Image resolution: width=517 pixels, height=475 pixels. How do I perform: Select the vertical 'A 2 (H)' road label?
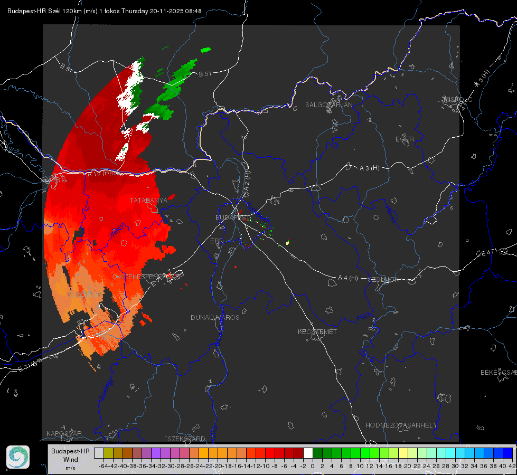tap(247, 180)
